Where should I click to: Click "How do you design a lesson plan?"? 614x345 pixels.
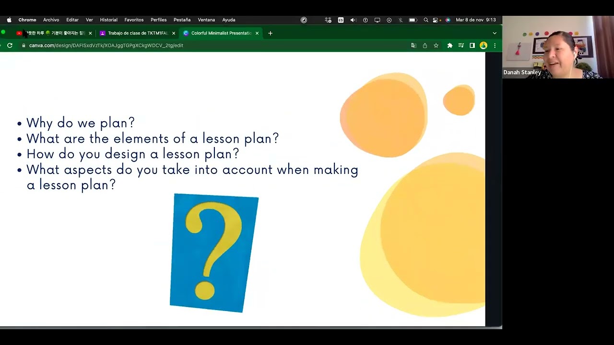(133, 154)
